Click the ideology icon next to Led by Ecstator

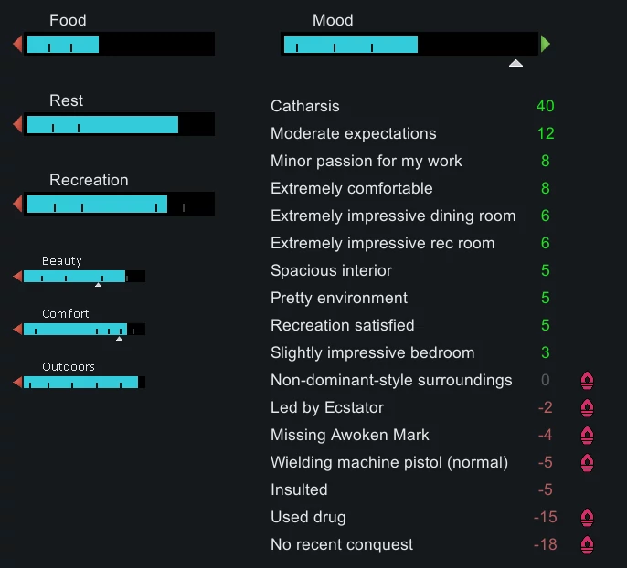click(x=588, y=408)
